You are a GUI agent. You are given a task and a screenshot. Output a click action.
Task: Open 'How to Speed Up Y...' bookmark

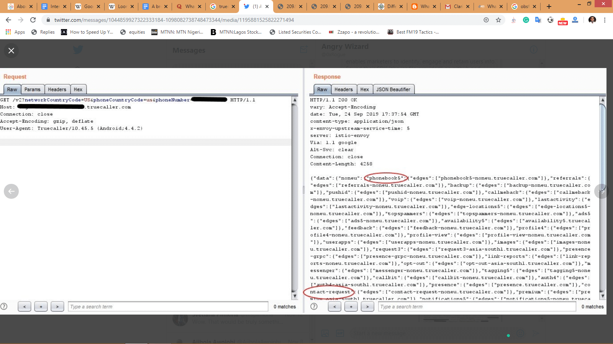point(87,32)
